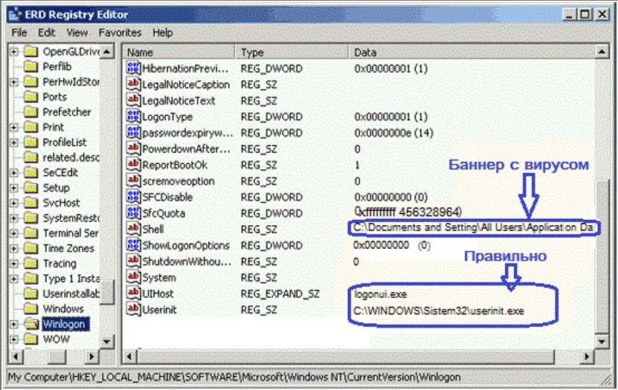
Task: Select the Type 1 Insta key
Action: coord(71,279)
